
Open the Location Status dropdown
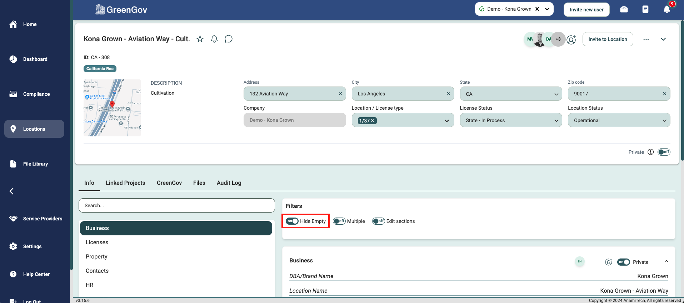(x=619, y=120)
